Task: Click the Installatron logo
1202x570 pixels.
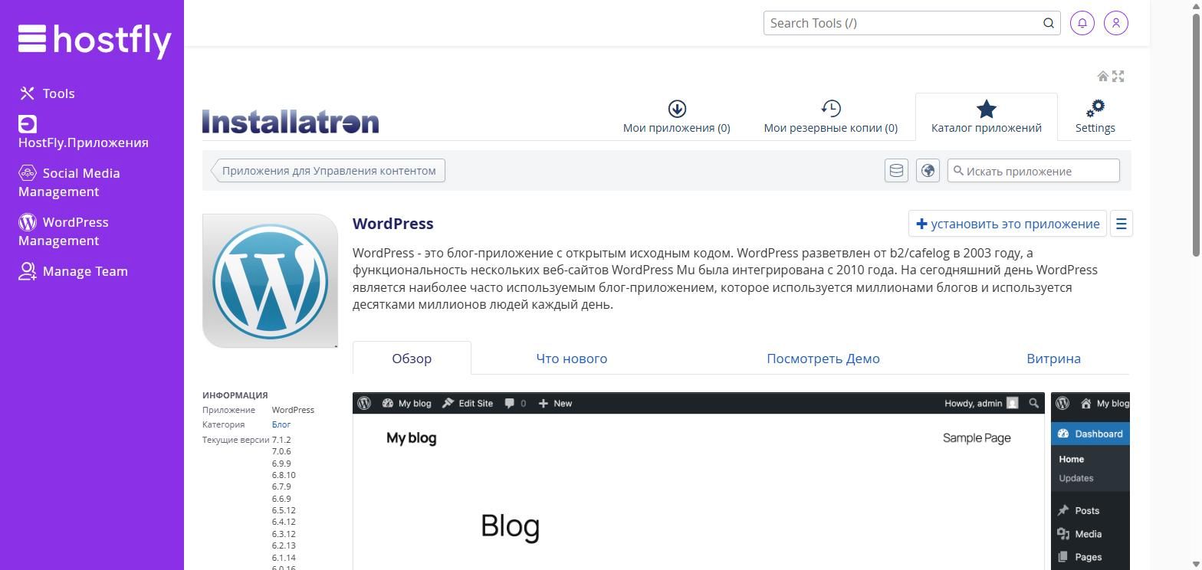Action: click(291, 121)
